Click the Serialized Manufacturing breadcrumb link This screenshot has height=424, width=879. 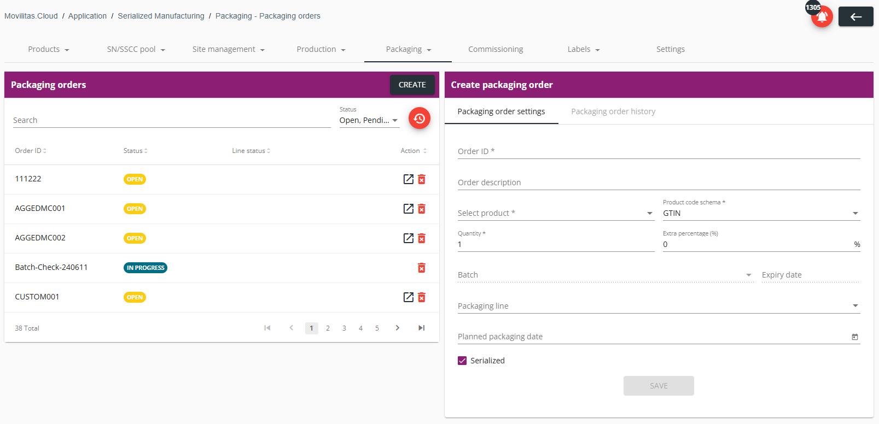(161, 16)
